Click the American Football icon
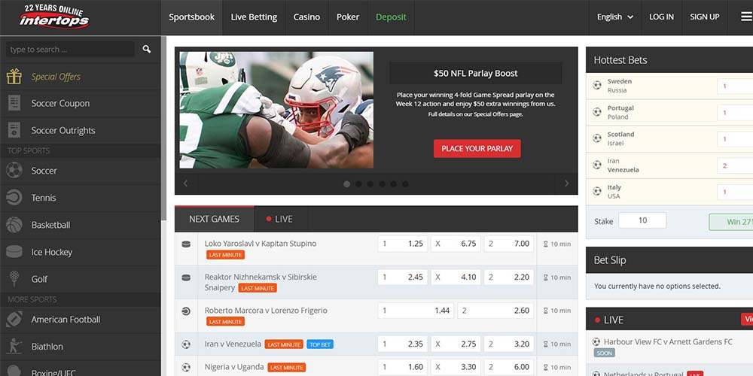The height and width of the screenshot is (376, 753). tap(14, 320)
